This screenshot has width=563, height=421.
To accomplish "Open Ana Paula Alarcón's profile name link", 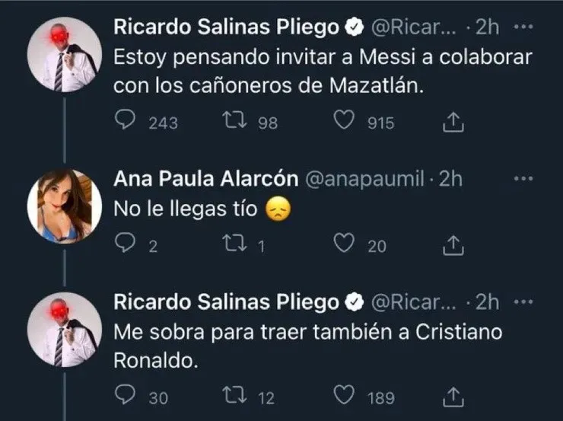I will click(205, 179).
